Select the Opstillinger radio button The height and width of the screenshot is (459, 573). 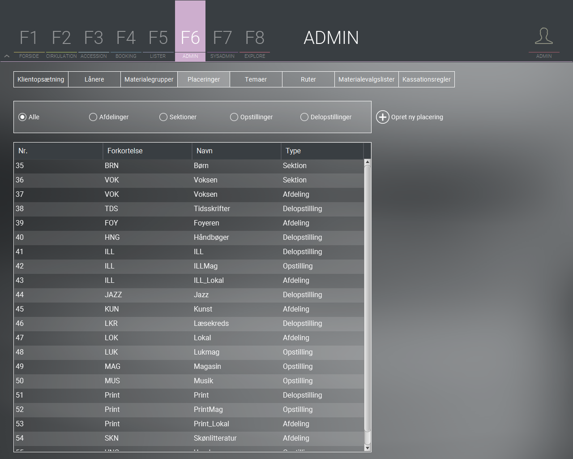pos(234,117)
